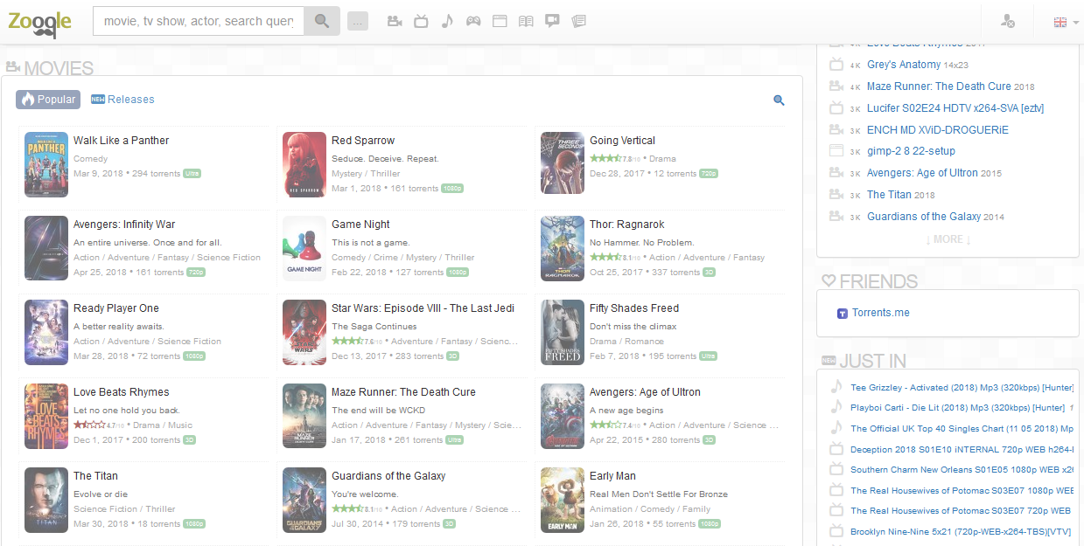Image resolution: width=1084 pixels, height=546 pixels.
Task: Open Brooklyn Nine-Nine 5x21 entry
Action: point(962,531)
